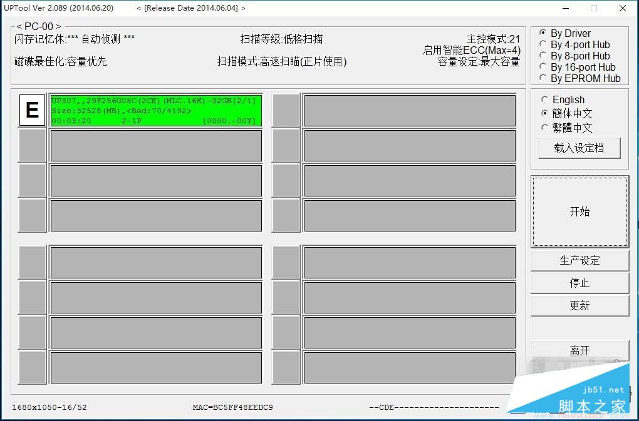Click the 载入设定档 button to load settings
This screenshot has height=421, width=639.
pyautogui.click(x=579, y=148)
